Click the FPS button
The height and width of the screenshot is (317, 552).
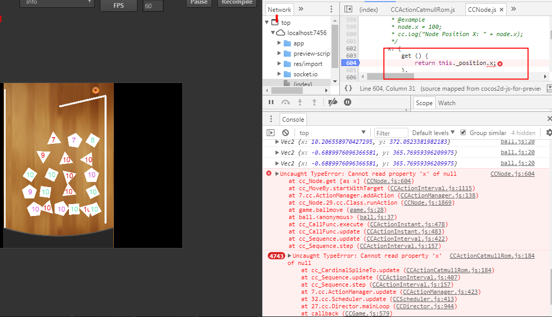coord(118,5)
